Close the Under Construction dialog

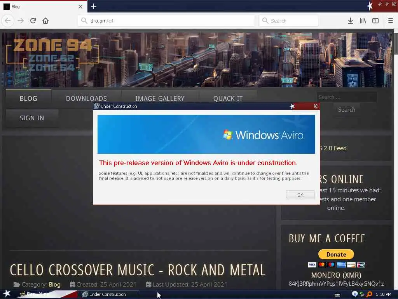[x=316, y=106]
